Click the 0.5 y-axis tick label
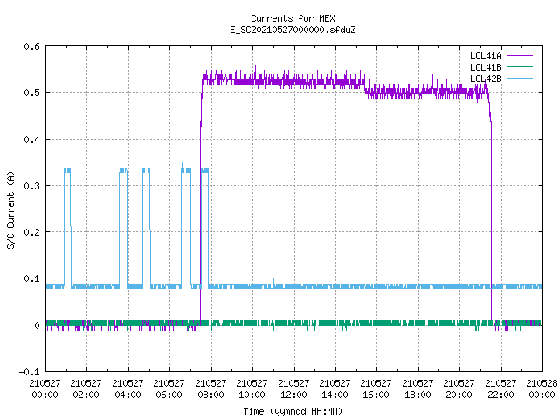The width and height of the screenshot is (559, 419). [x=31, y=93]
